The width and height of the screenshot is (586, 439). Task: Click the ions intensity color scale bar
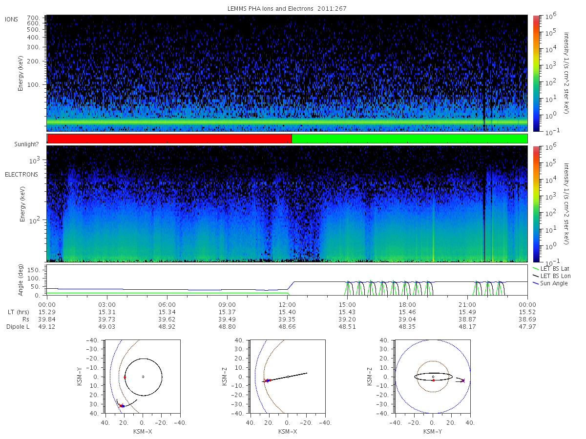(x=536, y=73)
